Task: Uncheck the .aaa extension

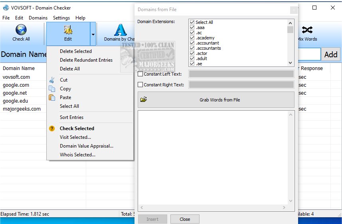Action: click(x=192, y=27)
